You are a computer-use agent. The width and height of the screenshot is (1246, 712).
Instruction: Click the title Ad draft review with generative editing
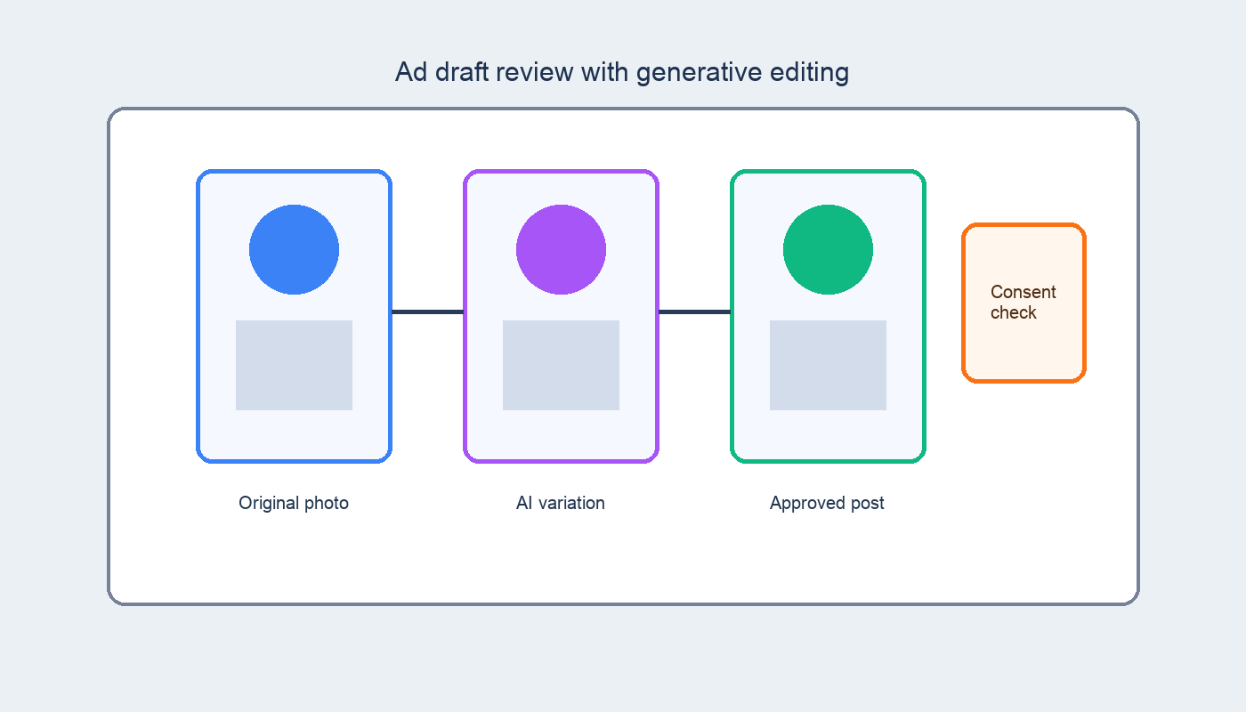[x=622, y=72]
